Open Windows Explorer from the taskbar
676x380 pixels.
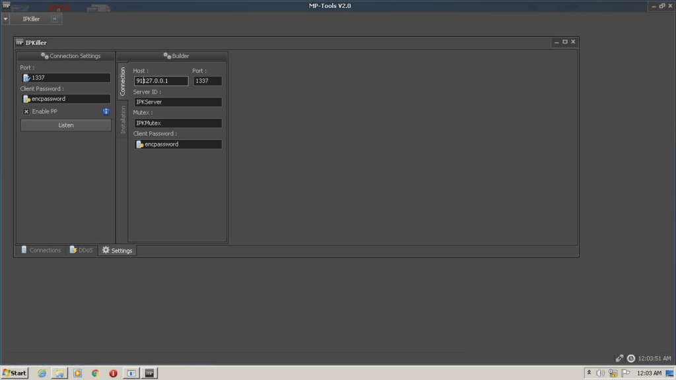tap(59, 373)
